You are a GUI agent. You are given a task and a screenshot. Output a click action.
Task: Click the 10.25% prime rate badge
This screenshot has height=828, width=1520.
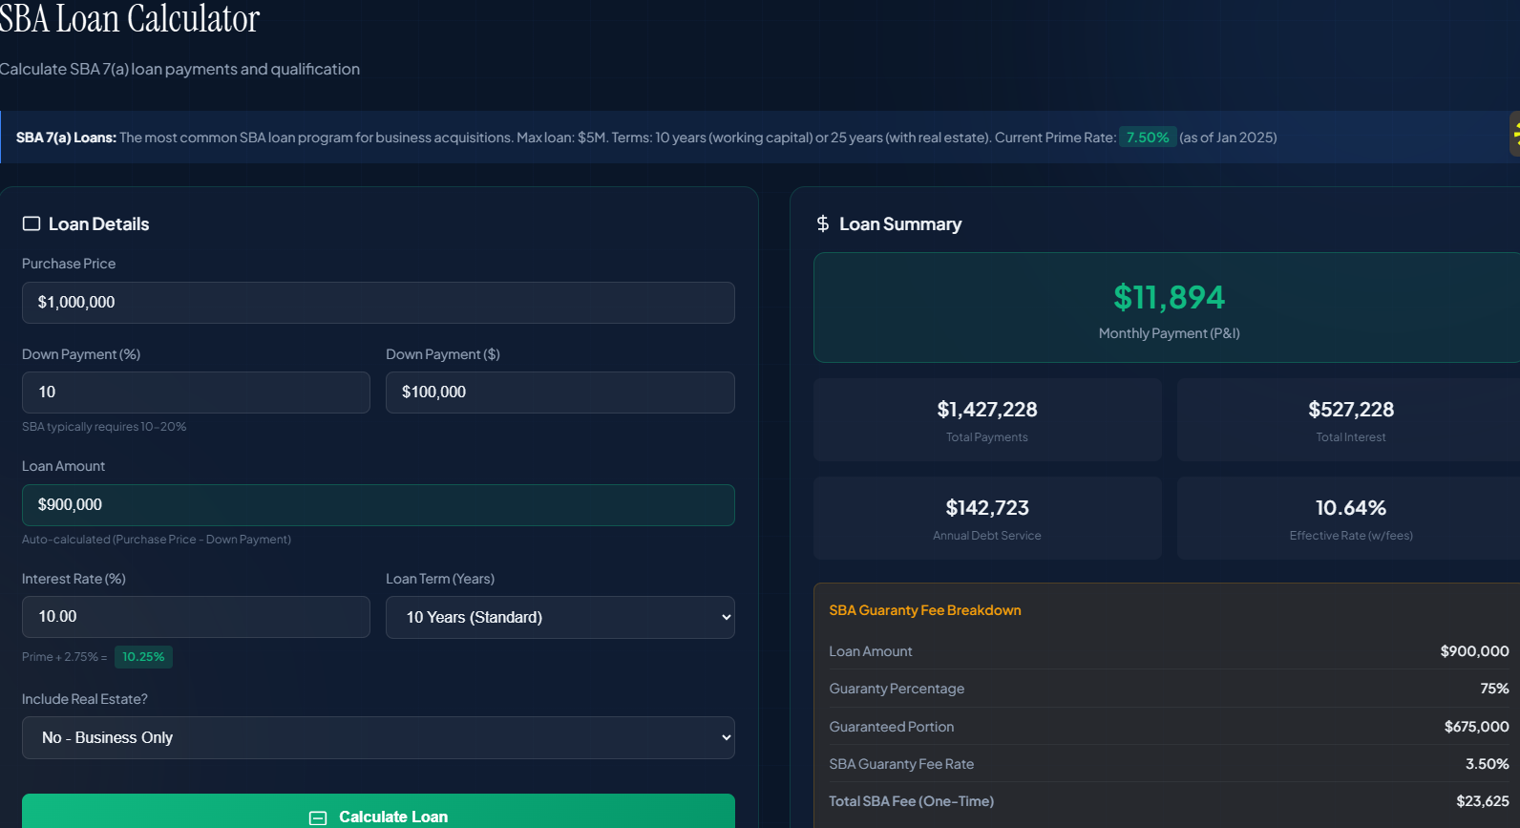143,657
